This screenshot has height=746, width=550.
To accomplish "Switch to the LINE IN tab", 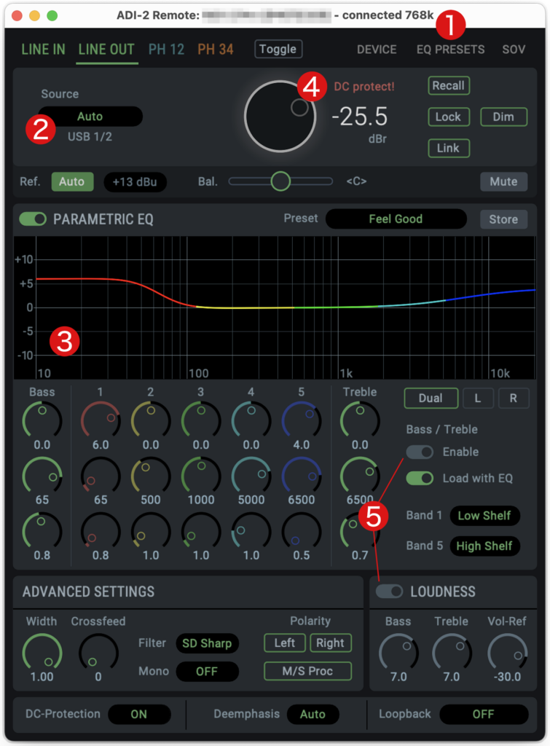I will pos(43,50).
